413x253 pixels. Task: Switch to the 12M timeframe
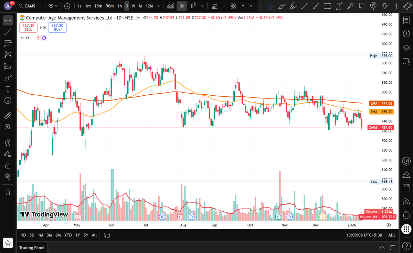pos(149,6)
